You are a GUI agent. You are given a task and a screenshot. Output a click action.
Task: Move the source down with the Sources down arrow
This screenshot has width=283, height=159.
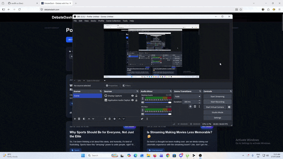123,119
